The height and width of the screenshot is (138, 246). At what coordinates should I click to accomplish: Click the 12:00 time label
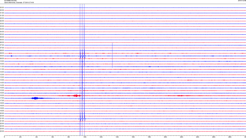(x=2, y=72)
